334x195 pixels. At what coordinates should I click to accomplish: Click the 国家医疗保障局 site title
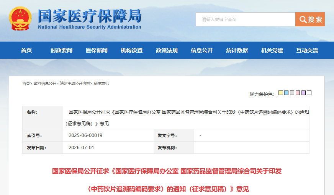(x=90, y=16)
